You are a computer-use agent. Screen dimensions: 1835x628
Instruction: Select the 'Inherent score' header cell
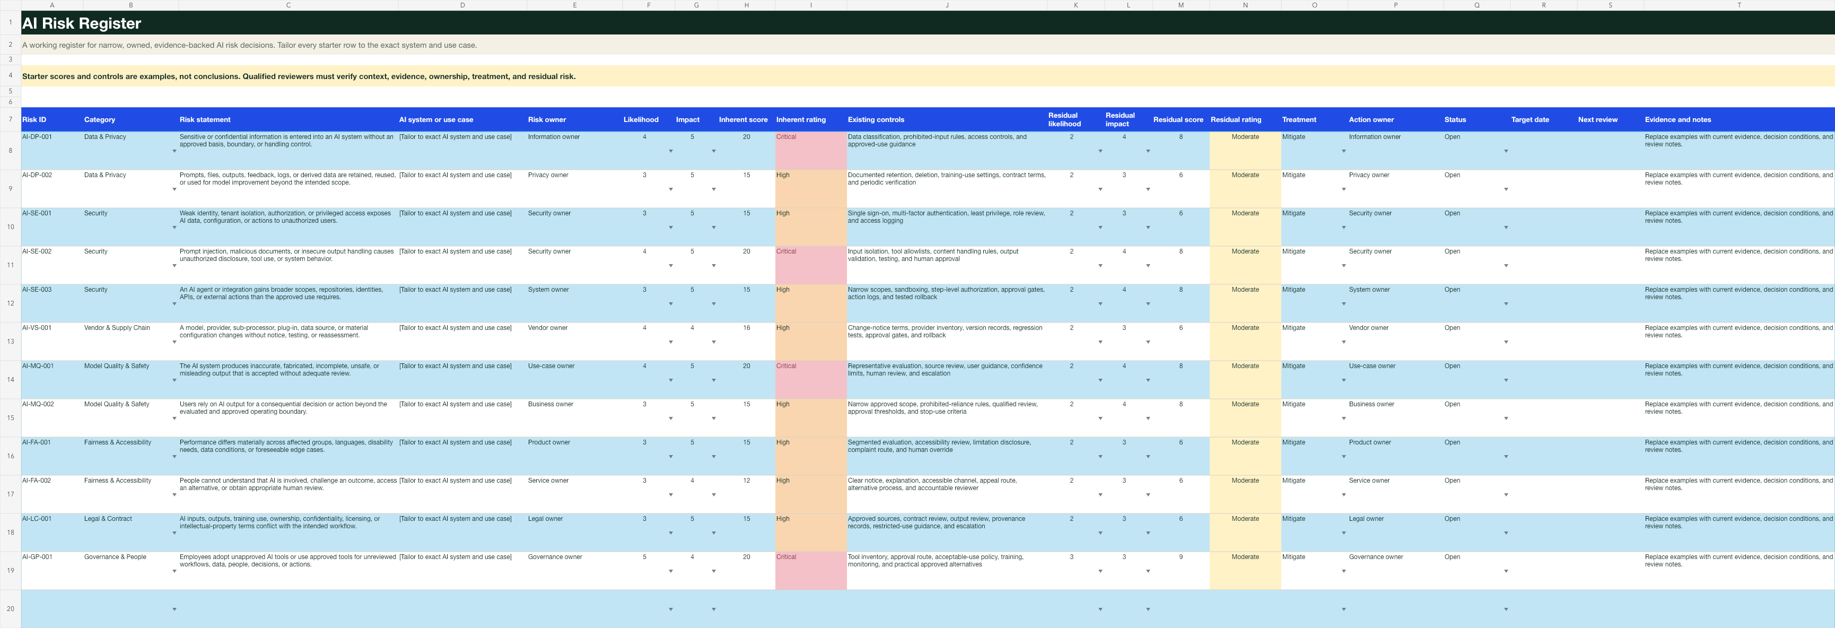coord(747,120)
